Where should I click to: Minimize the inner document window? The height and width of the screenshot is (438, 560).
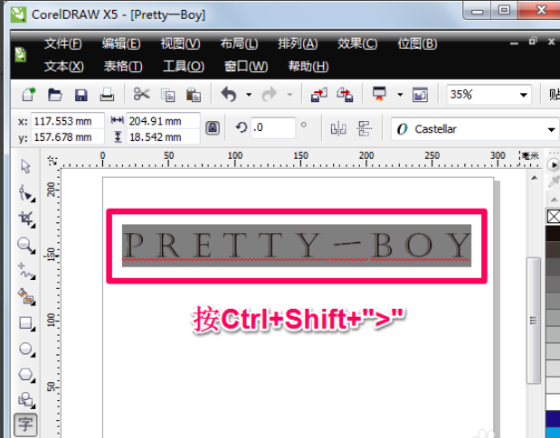(x=514, y=42)
